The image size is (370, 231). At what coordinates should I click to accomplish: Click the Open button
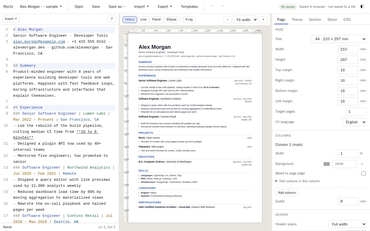pyautogui.click(x=79, y=6)
